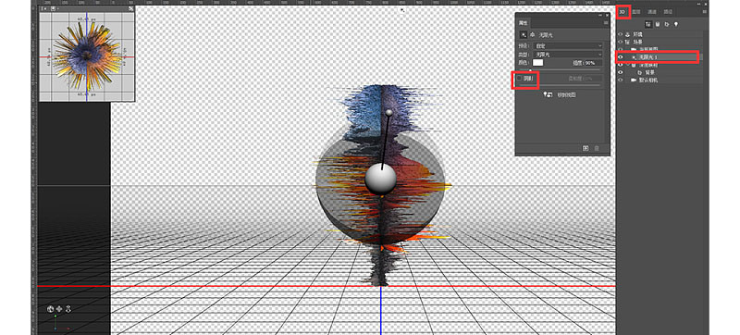
Task: Open the preset dropdown in Properties
Action: [x=568, y=45]
